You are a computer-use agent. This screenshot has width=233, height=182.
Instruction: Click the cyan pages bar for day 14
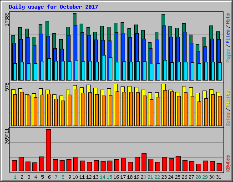click(104, 68)
